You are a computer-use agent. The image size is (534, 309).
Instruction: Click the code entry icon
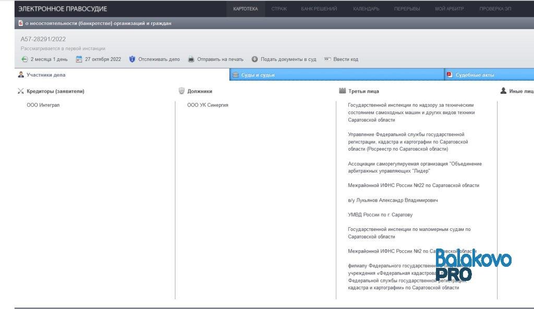(327, 59)
